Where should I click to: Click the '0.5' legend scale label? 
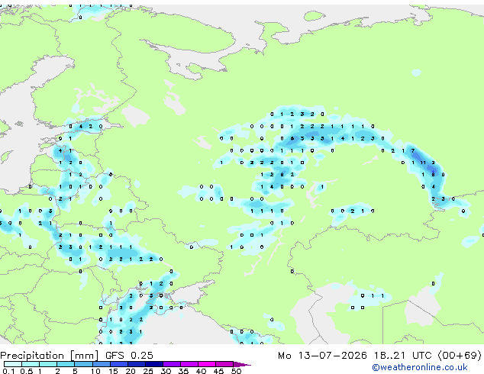pos(27,371)
